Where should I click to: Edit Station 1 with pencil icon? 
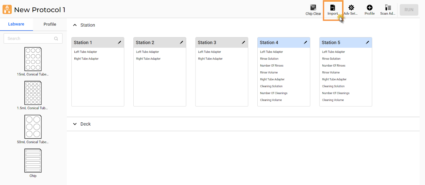click(120, 42)
